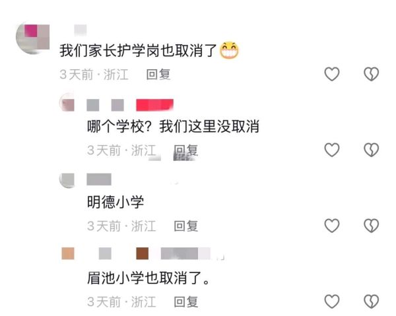The height and width of the screenshot is (316, 396).
Task: Click the red badge beside second username
Action: tap(154, 105)
